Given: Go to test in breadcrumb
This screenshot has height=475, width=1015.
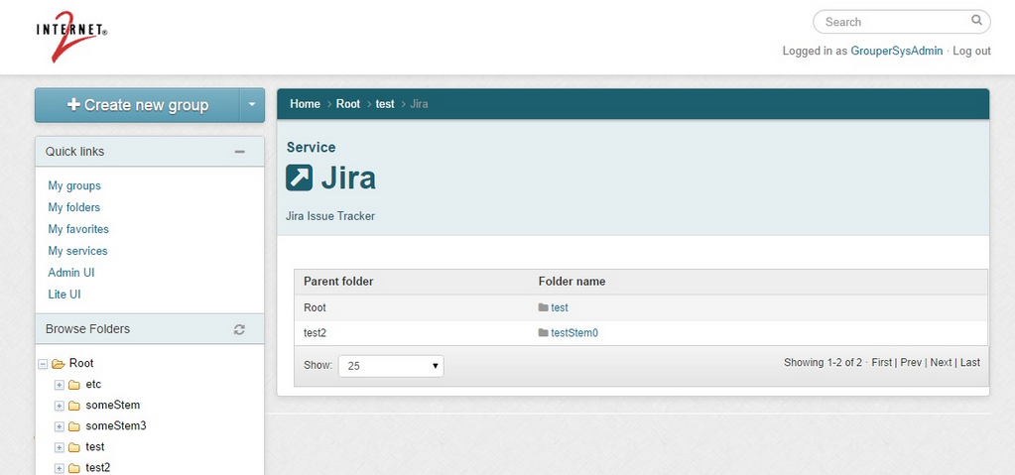Looking at the screenshot, I should pos(385,104).
